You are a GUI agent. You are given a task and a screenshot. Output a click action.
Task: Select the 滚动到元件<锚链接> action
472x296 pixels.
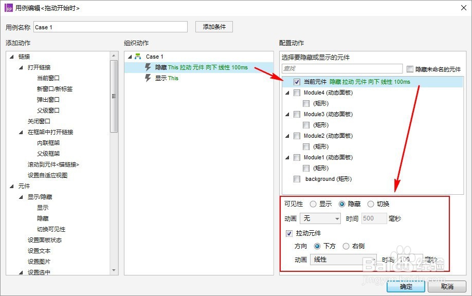53,164
